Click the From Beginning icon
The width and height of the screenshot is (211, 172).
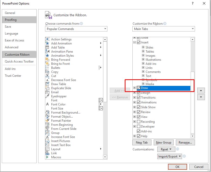pyautogui.click(x=47, y=124)
